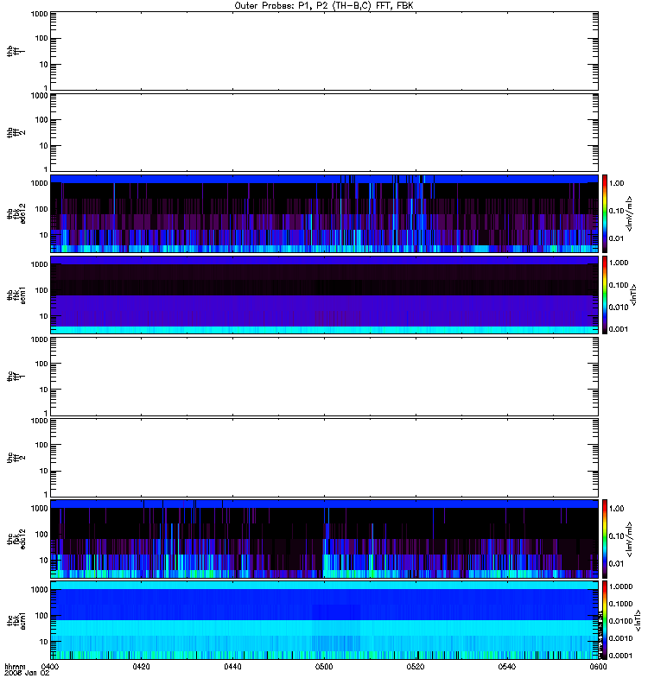
Task: Click the thb fbk scm1 color bar
Action: (605, 295)
